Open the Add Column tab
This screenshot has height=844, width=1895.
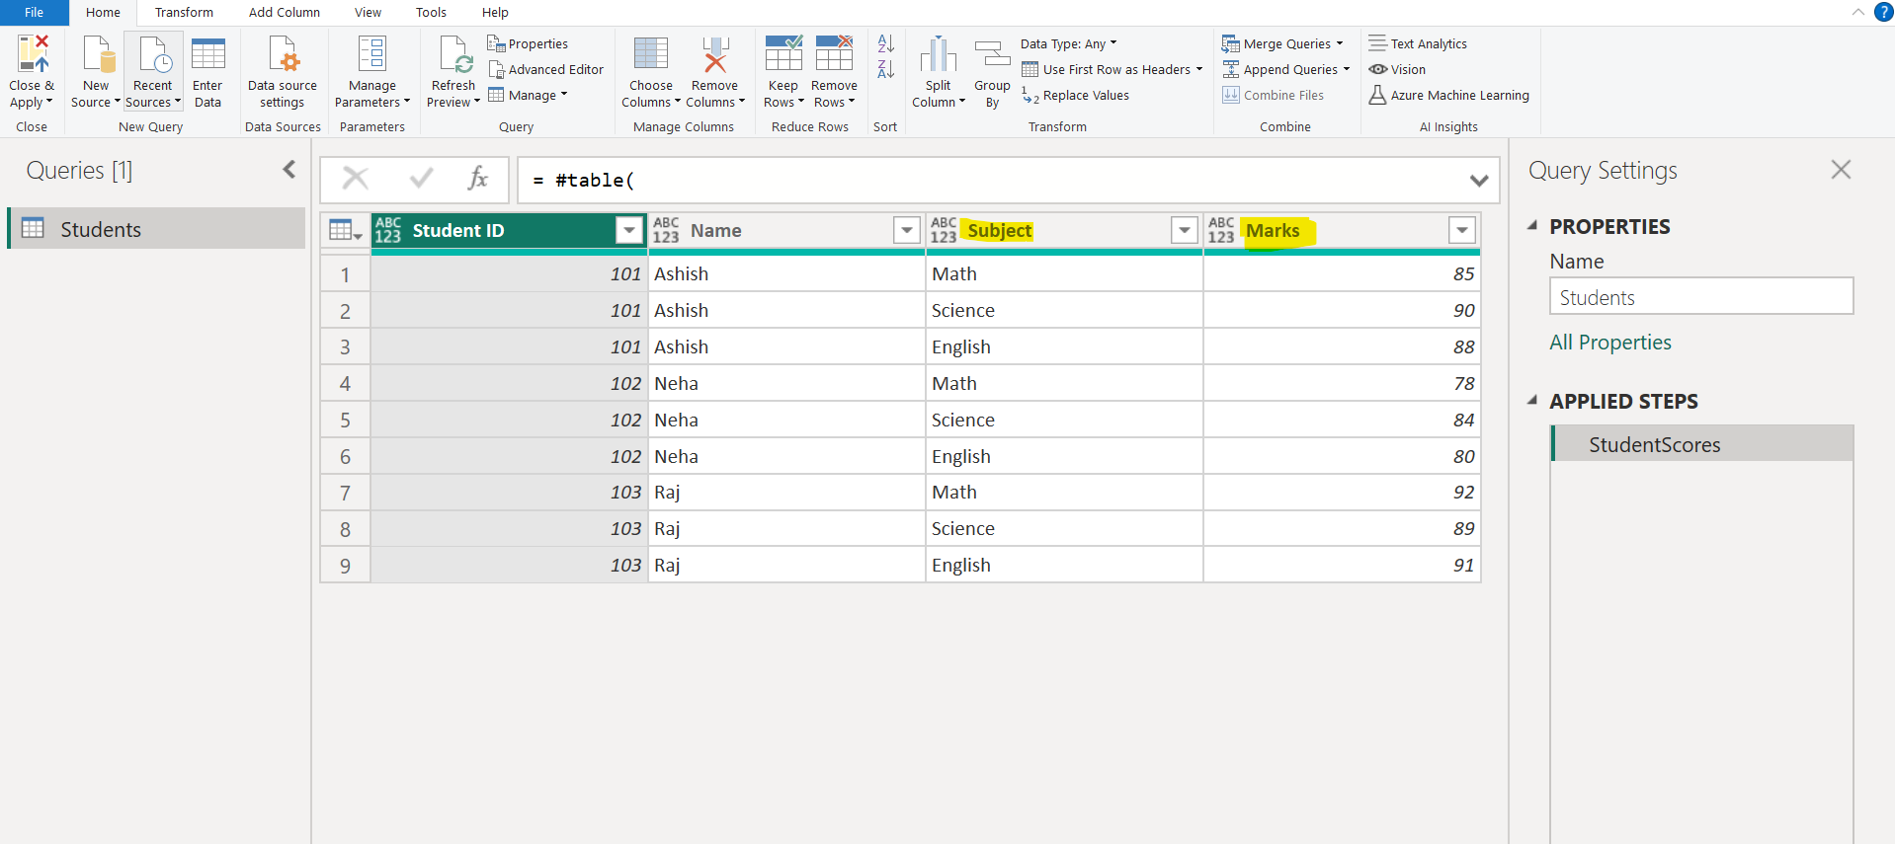tap(284, 13)
